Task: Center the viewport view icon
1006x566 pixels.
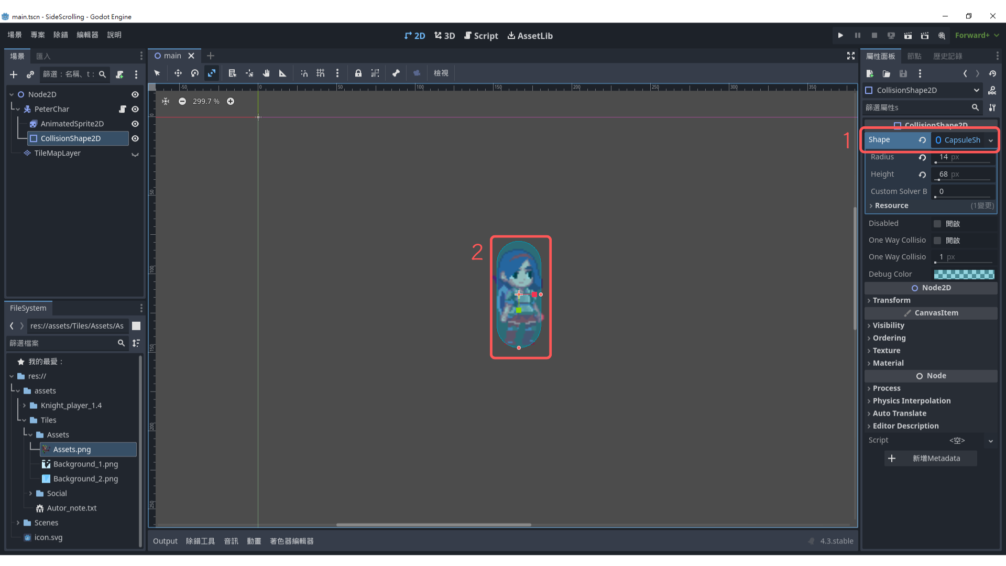Action: tap(166, 101)
